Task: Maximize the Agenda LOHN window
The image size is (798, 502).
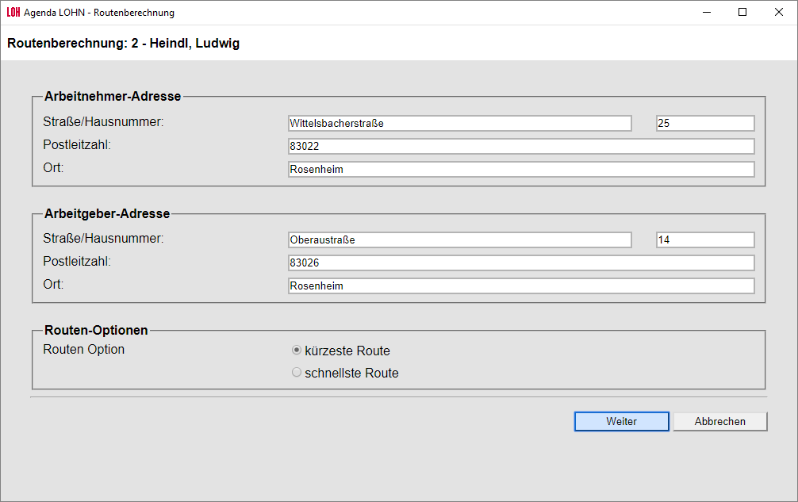Action: tap(742, 13)
